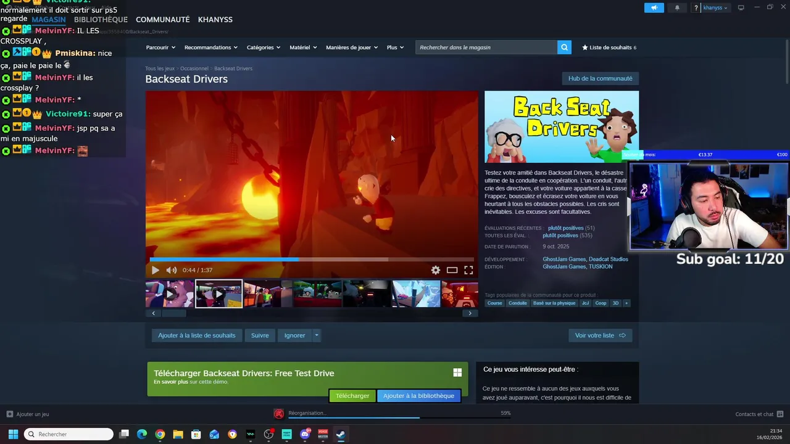Viewport: 790px width, 444px height.
Task: Click Ajouter à la bibliothèque button
Action: tap(418, 396)
